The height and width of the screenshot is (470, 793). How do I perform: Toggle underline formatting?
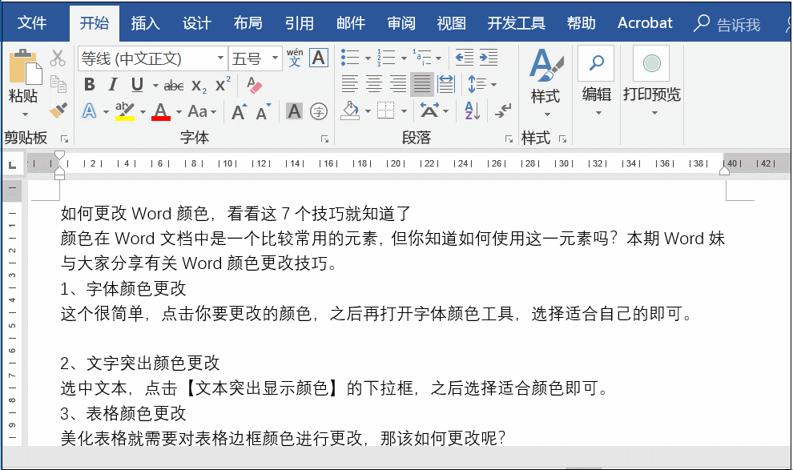(137, 84)
